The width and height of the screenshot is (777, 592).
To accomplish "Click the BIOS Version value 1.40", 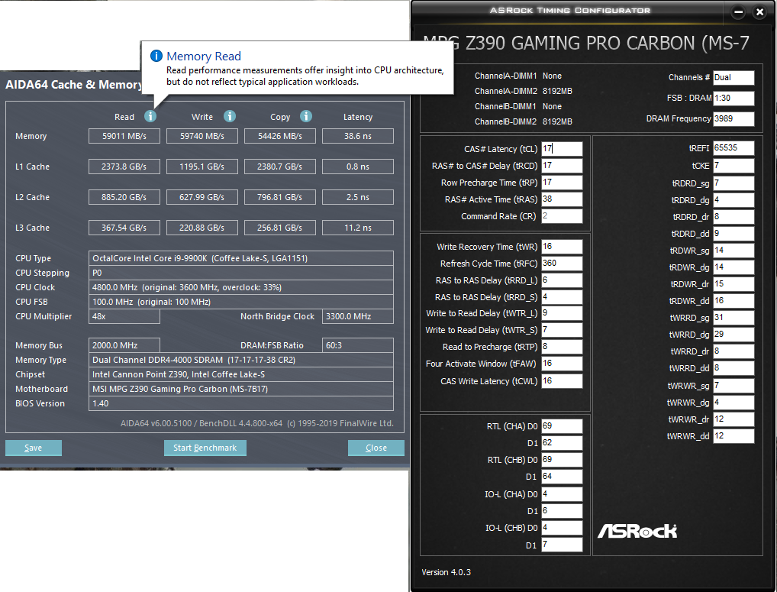I will point(241,403).
